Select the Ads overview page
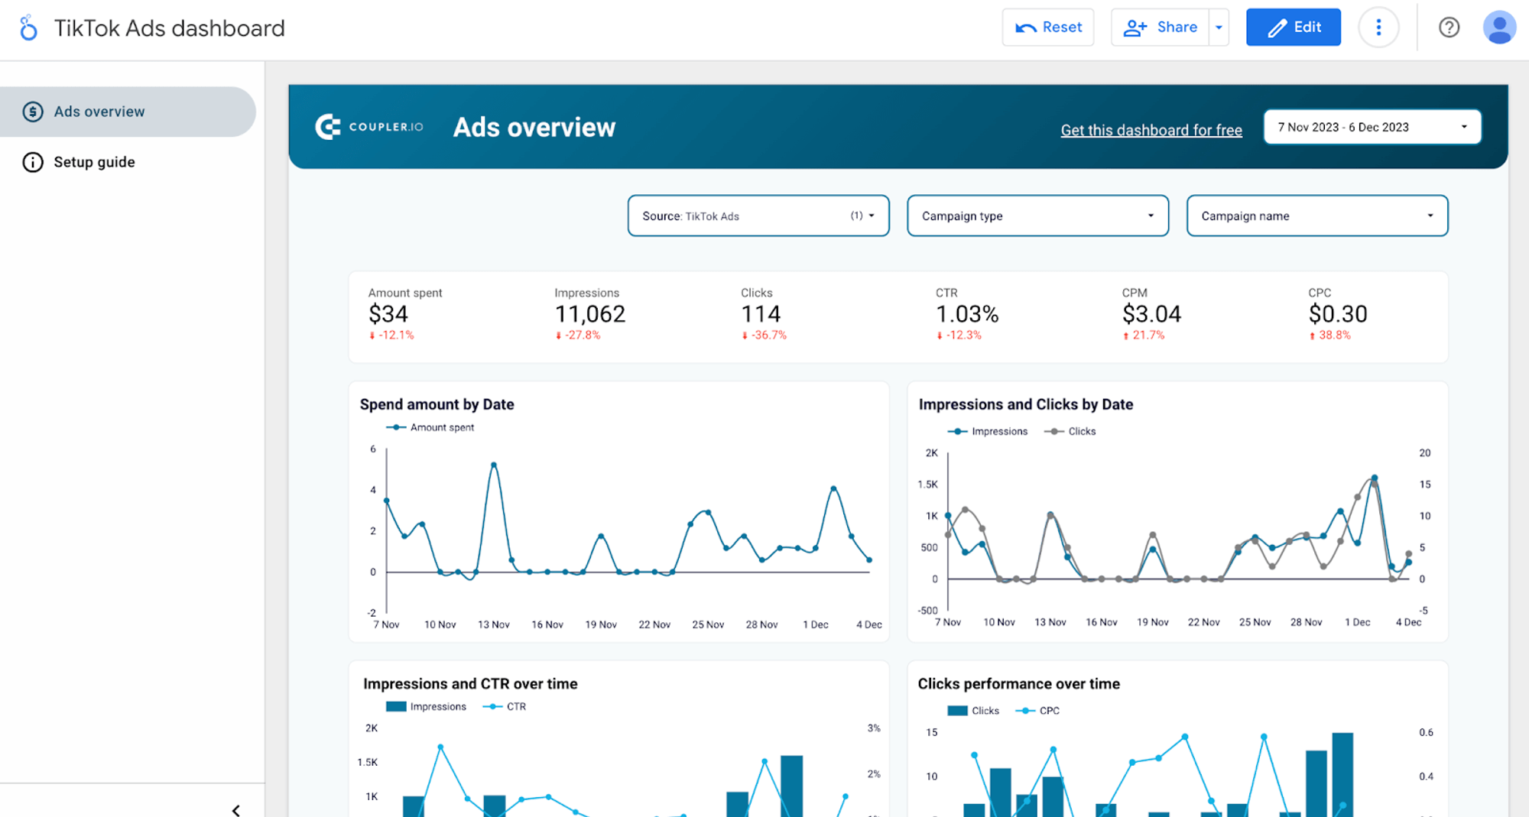 128,112
